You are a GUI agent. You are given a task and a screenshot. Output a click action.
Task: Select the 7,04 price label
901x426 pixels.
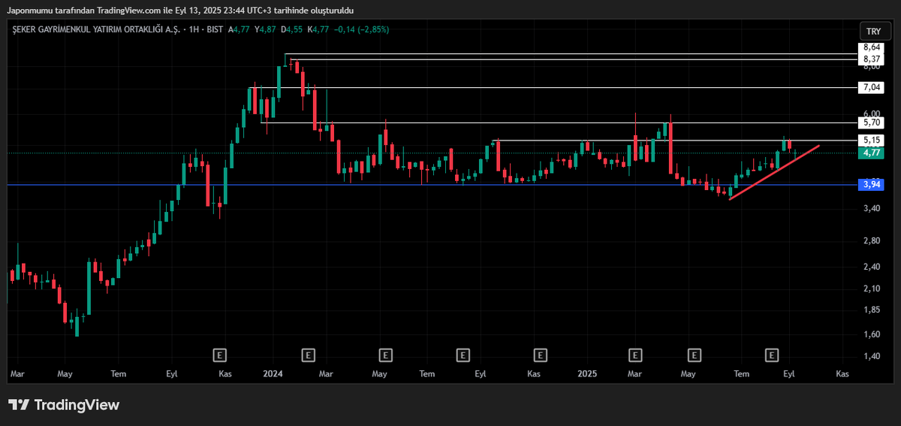tap(872, 87)
